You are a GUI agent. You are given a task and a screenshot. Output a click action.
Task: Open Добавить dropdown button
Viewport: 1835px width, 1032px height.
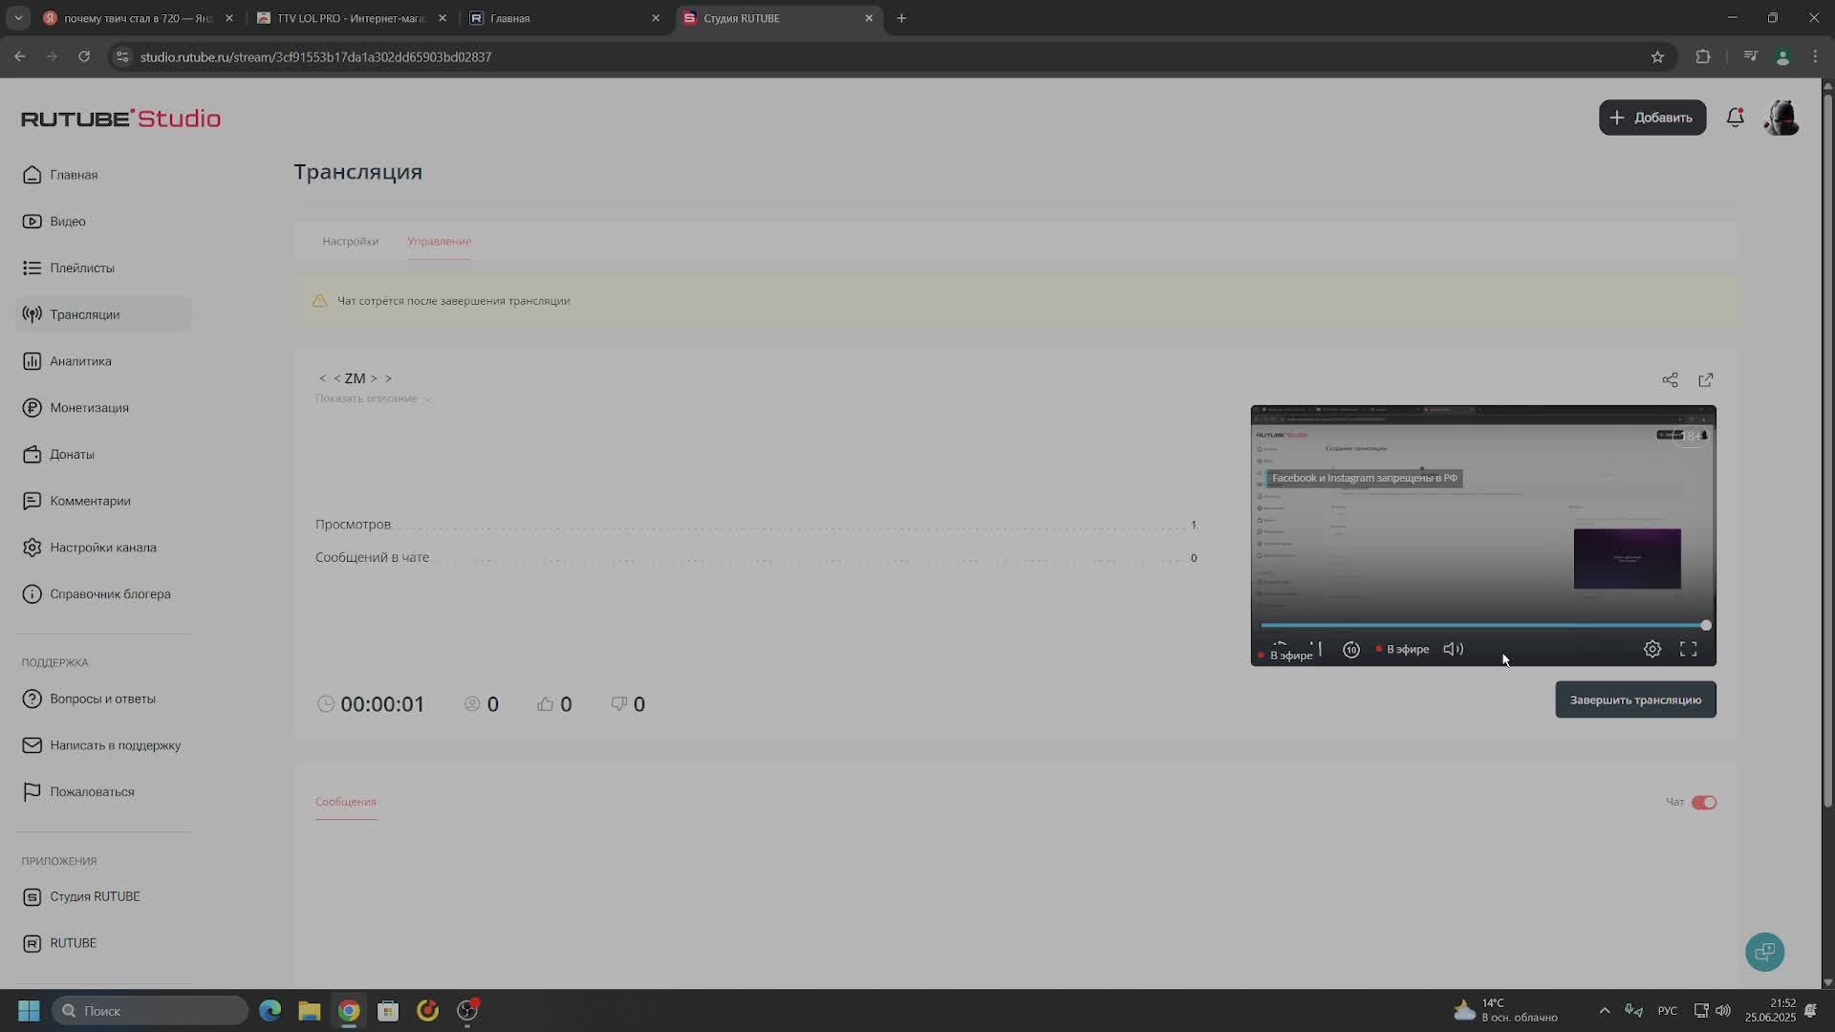tap(1651, 118)
